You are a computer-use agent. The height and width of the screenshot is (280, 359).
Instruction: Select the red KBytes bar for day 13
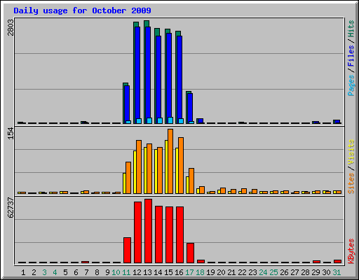tap(148, 231)
